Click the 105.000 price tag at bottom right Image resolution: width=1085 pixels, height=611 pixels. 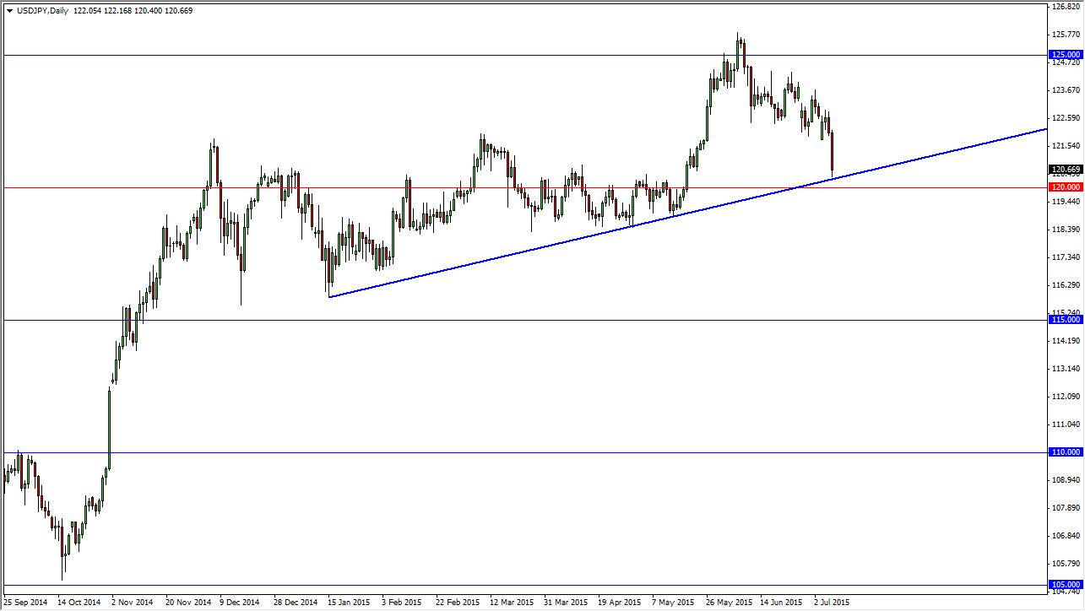click(x=1065, y=583)
